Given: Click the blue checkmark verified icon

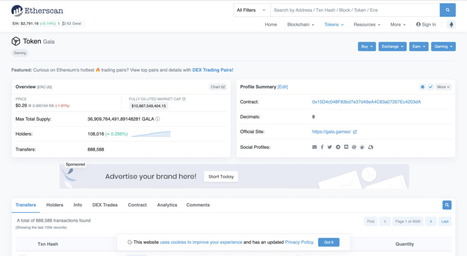Looking at the screenshot, I should pyautogui.click(x=431, y=87).
